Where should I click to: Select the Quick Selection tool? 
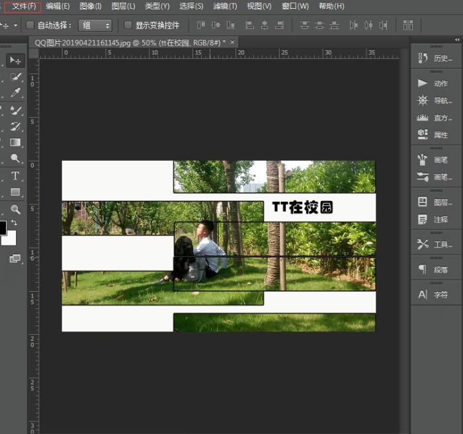[x=15, y=77]
